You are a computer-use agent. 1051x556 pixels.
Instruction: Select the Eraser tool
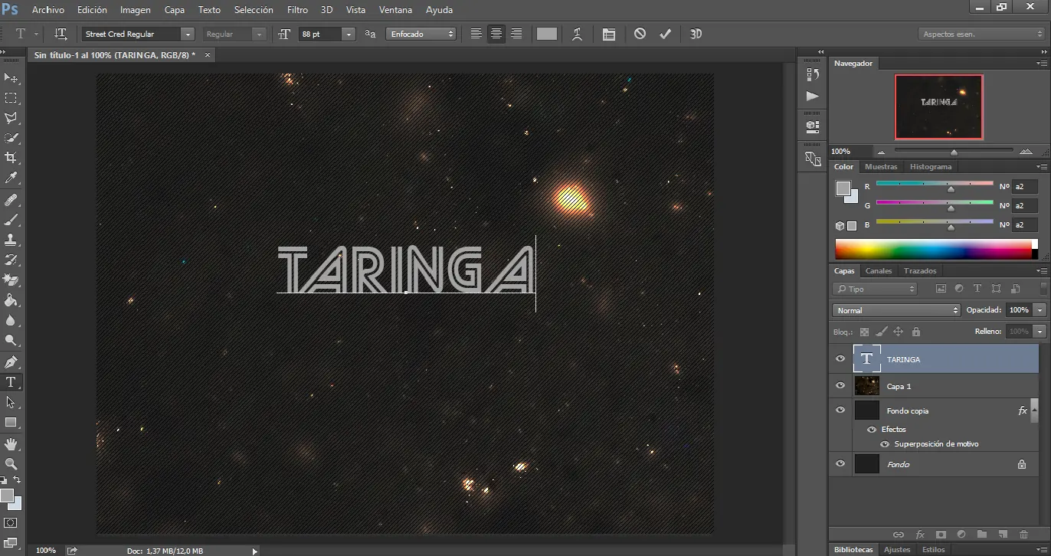point(11,280)
